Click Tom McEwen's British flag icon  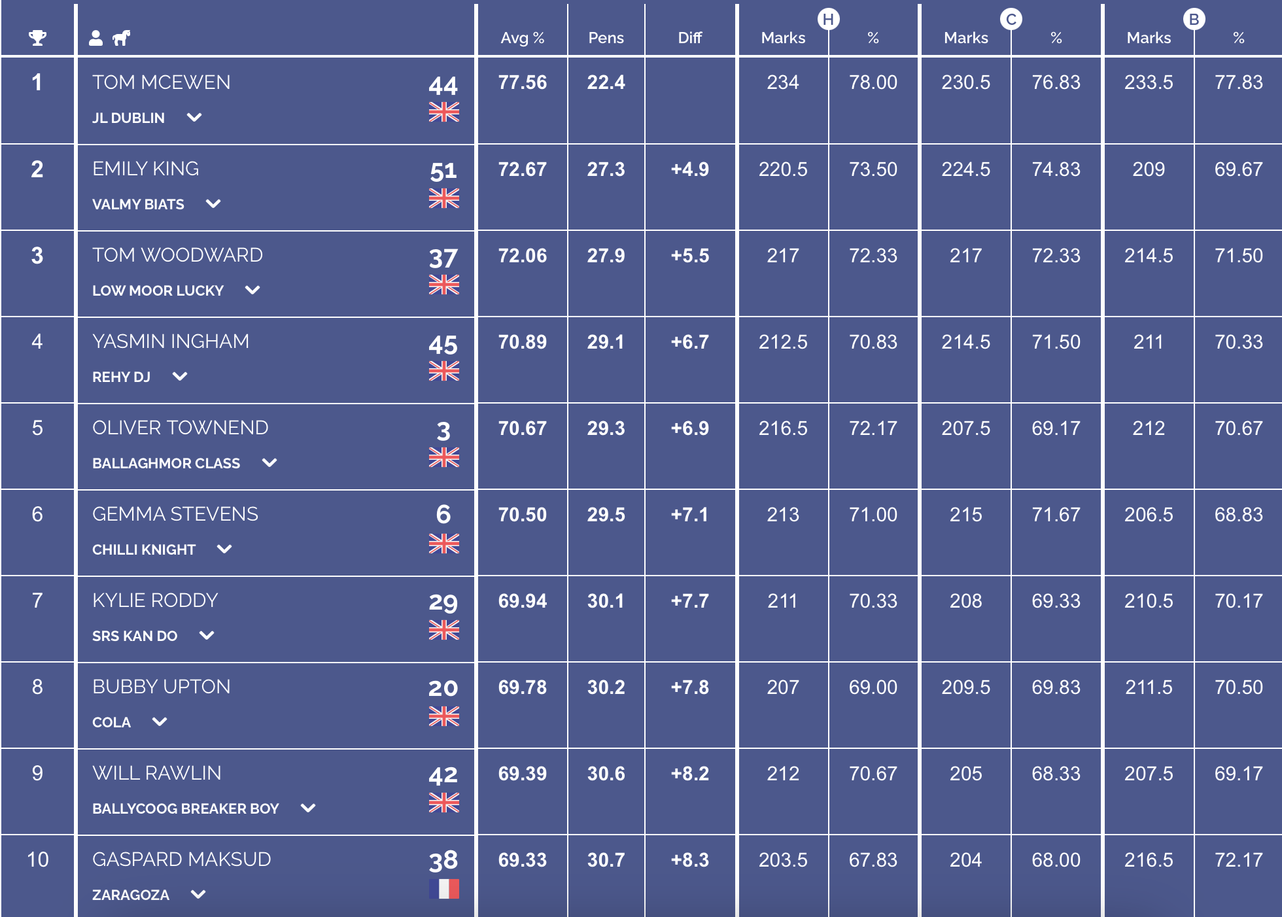pyautogui.click(x=444, y=112)
